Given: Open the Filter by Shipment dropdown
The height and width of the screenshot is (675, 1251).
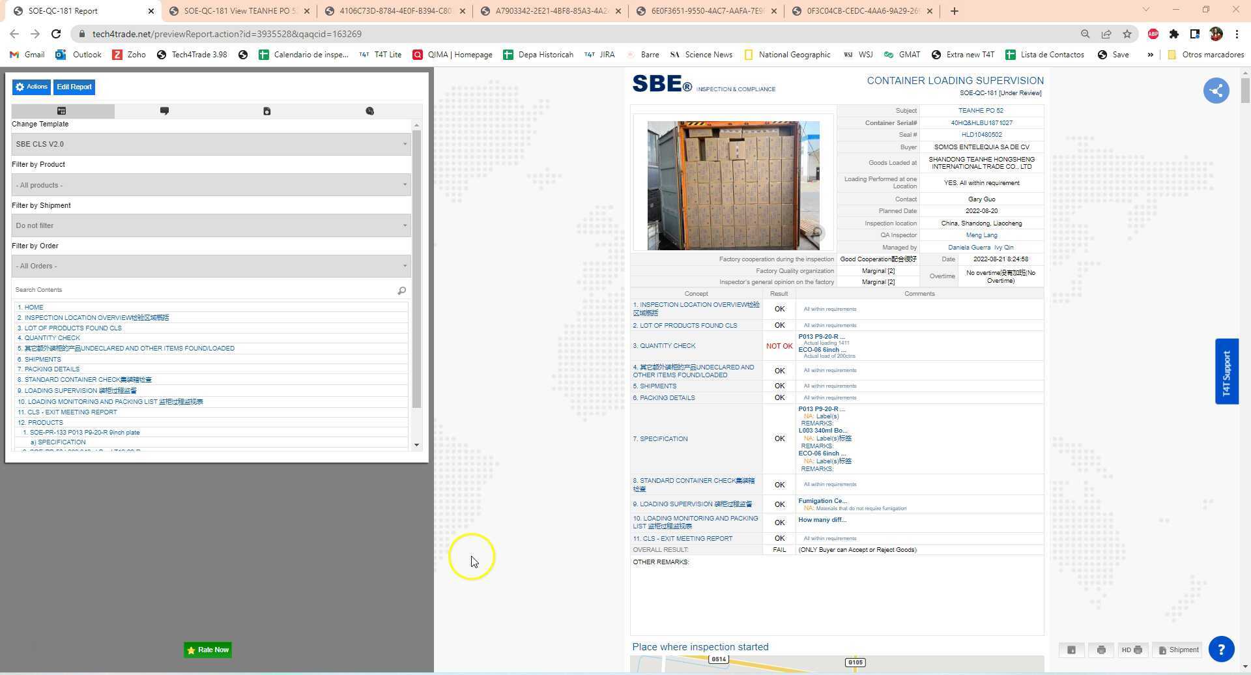Looking at the screenshot, I should (x=211, y=226).
